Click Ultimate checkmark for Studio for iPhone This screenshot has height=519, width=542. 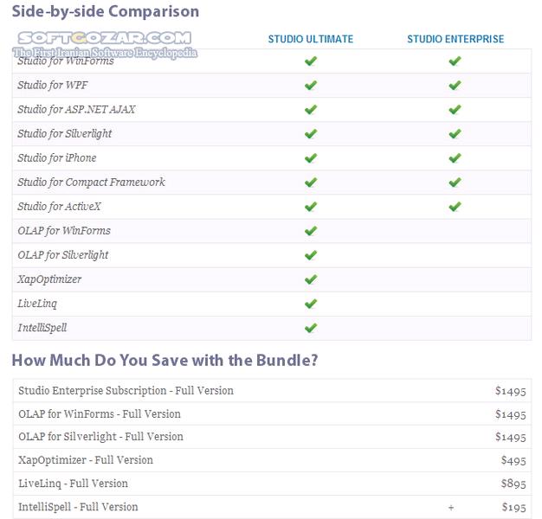tap(311, 158)
